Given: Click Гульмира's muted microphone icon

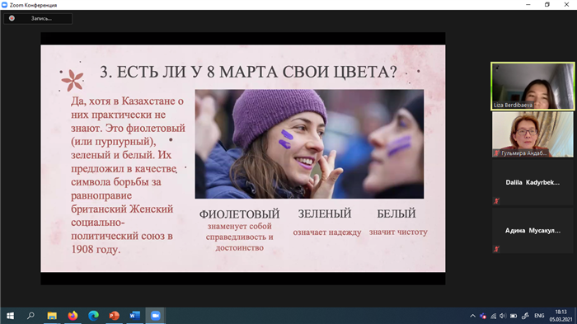Looking at the screenshot, I should coord(496,153).
